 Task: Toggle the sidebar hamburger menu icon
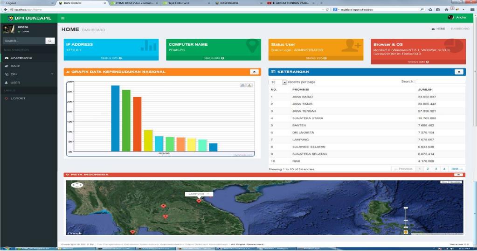click(63, 18)
